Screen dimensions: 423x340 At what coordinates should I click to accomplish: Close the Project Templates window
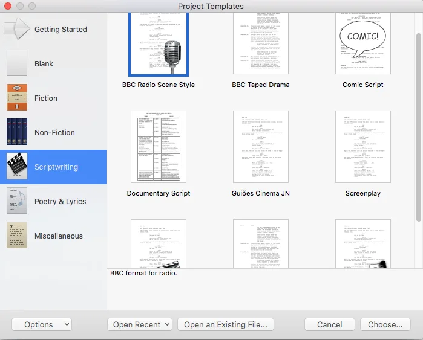click(x=8, y=6)
